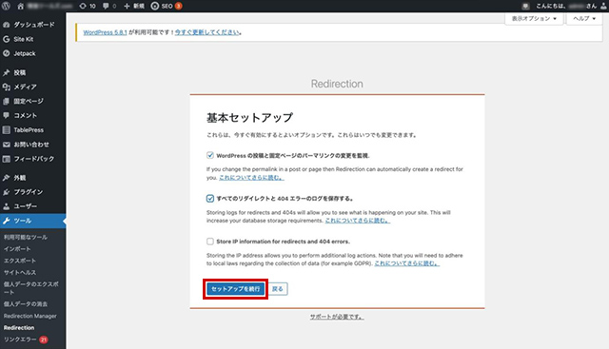Open Redirection Manager submenu item
This screenshot has height=349, width=609.
(x=30, y=316)
